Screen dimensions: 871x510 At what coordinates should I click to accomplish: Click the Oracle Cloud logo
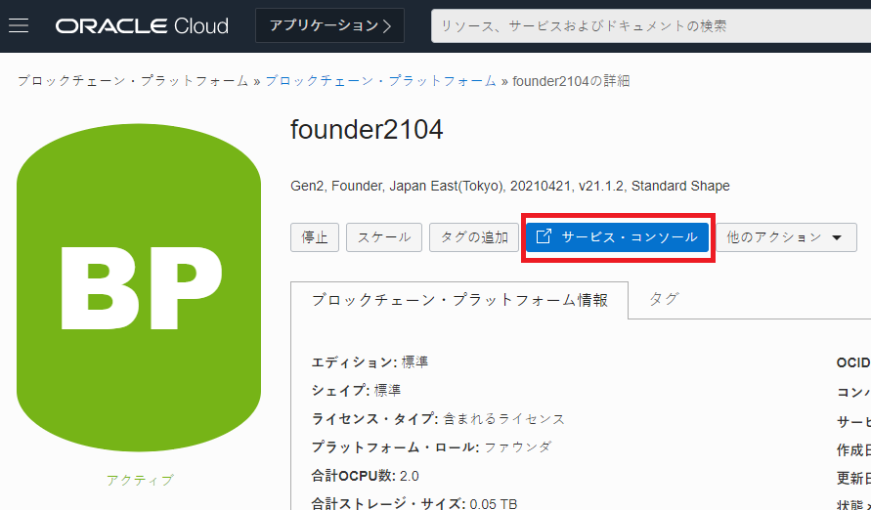tap(142, 25)
